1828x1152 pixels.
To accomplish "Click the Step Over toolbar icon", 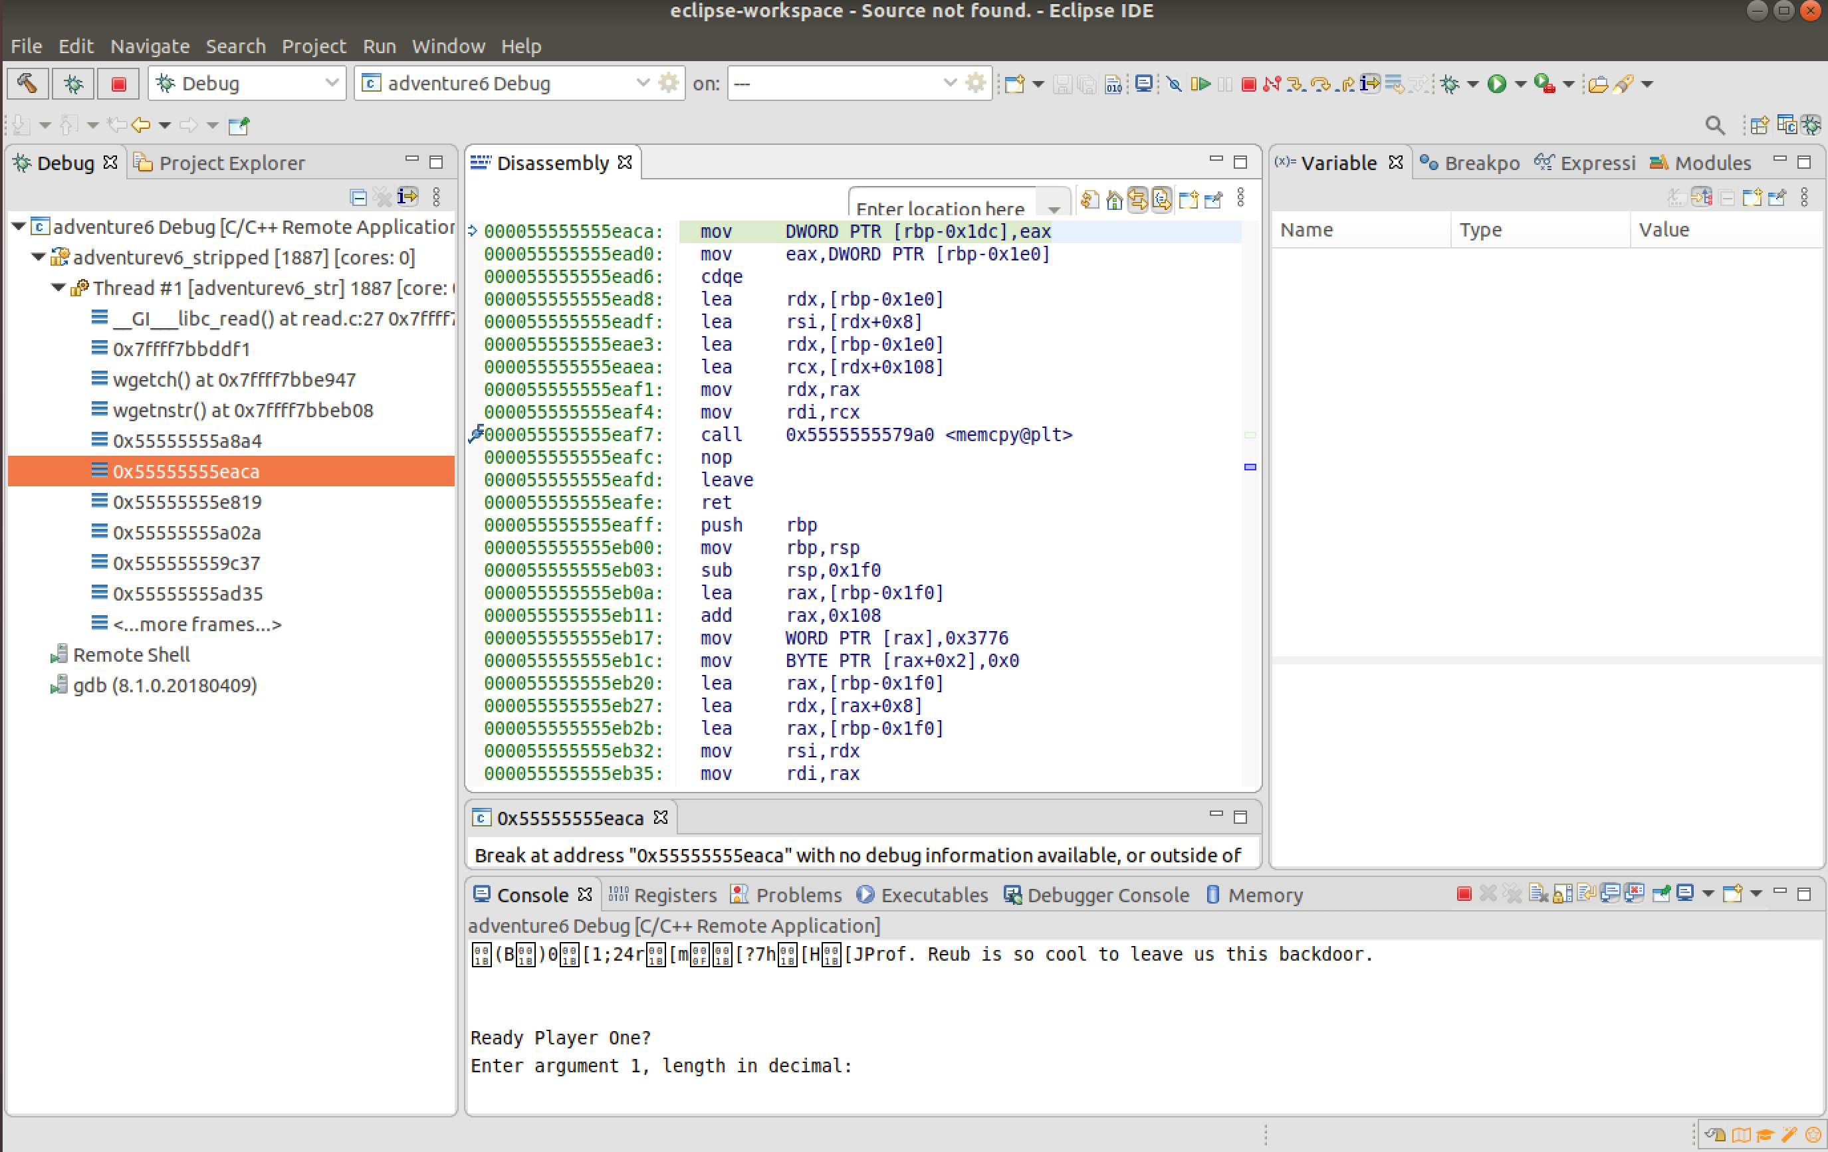I will click(x=1321, y=84).
